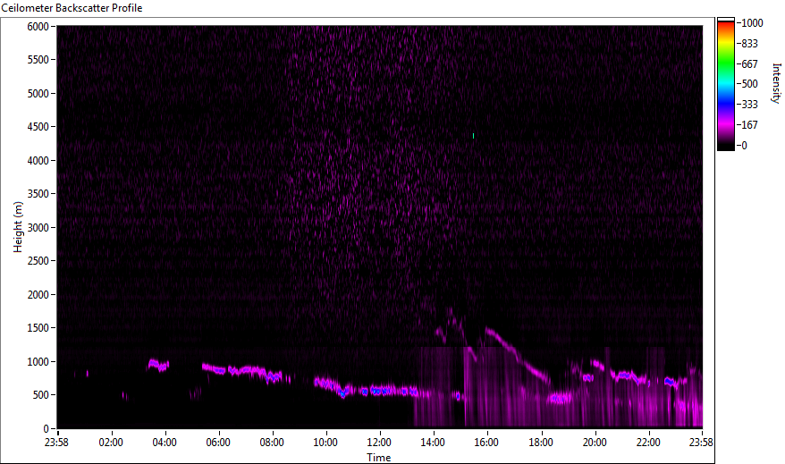Select the 22:00 time axis label
The width and height of the screenshot is (785, 464).
(x=648, y=443)
